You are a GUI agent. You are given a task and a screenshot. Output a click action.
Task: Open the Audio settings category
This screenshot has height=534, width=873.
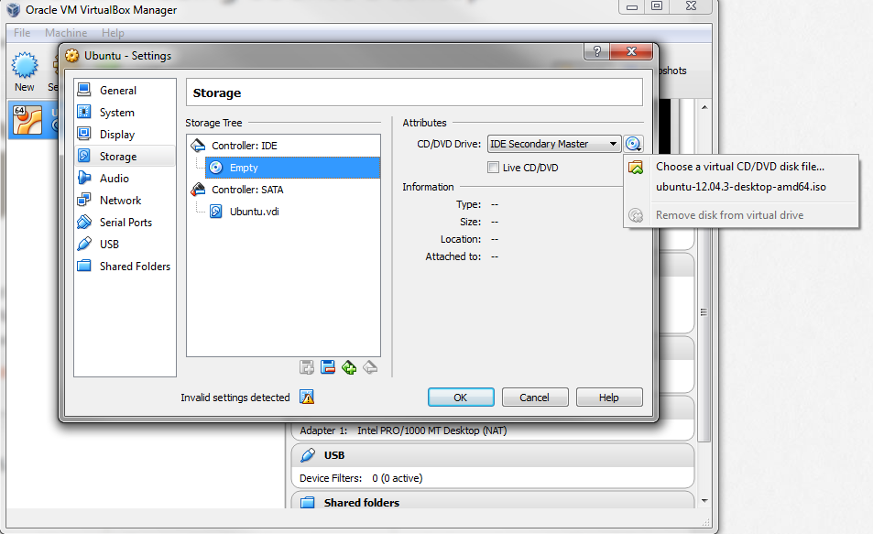pyautogui.click(x=125, y=179)
